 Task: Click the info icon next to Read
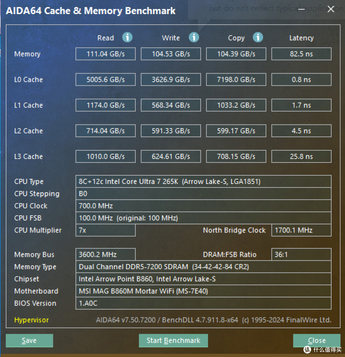click(127, 37)
